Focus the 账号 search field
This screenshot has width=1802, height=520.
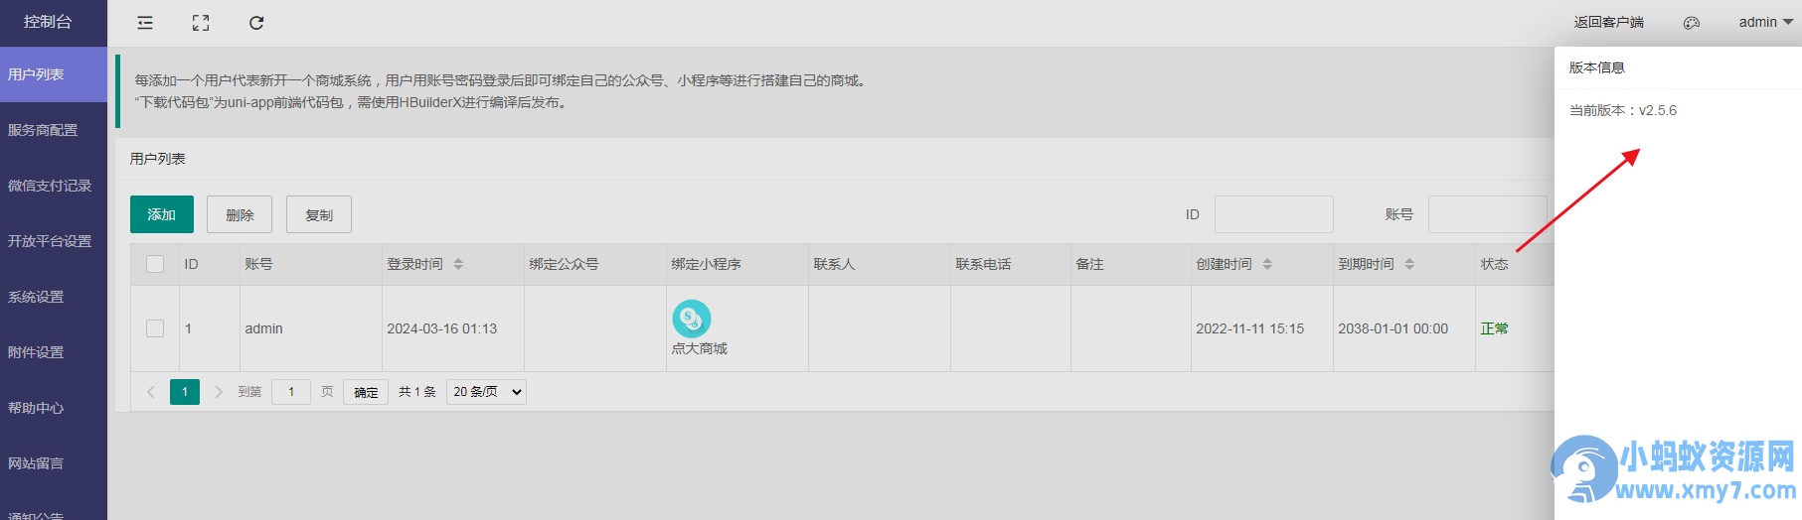tap(1487, 214)
